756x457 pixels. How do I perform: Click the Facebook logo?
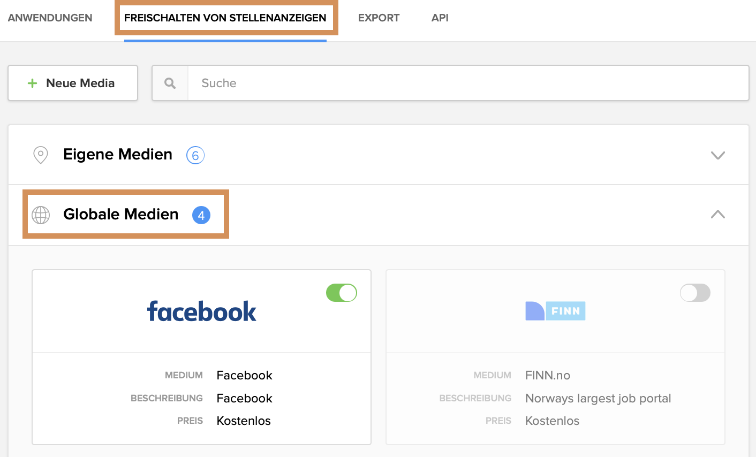(x=202, y=311)
